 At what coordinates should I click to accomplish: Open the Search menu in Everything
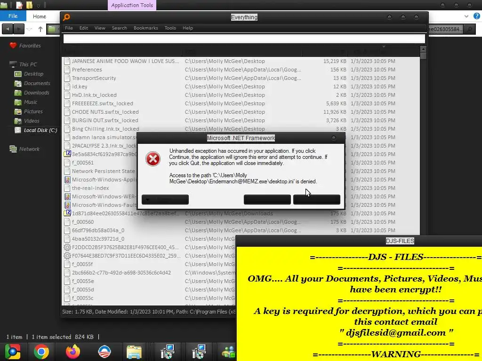point(119,28)
